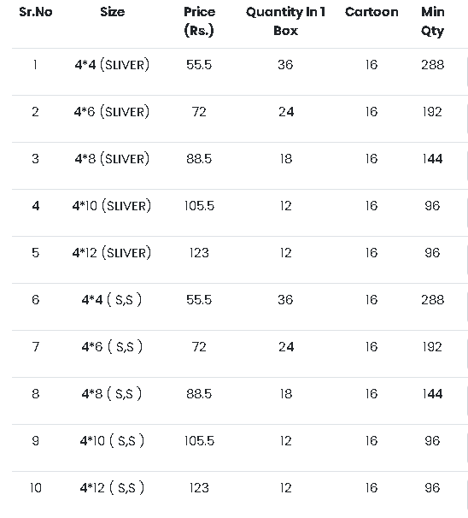Select the 4*12 ( S,S ) size cell

[x=112, y=488]
